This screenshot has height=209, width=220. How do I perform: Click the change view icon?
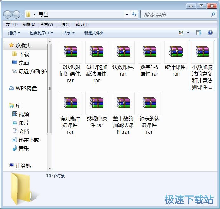pos(181,33)
